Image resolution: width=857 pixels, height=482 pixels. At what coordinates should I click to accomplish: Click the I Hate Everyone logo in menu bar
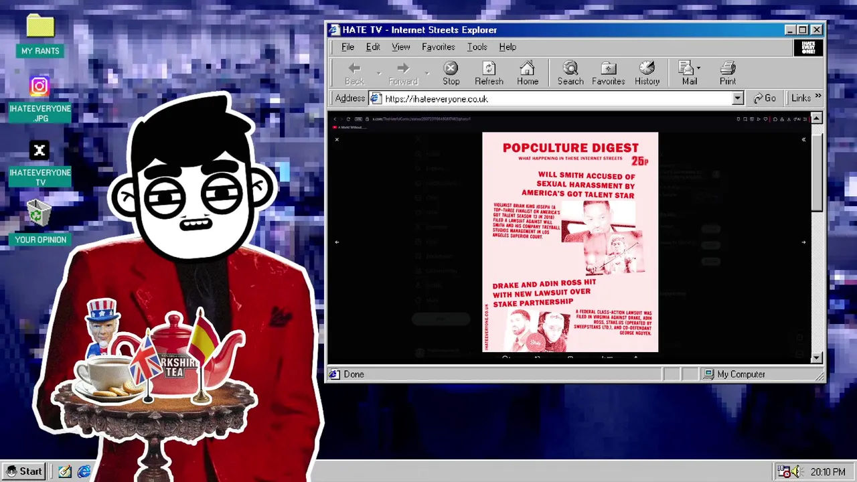point(808,48)
